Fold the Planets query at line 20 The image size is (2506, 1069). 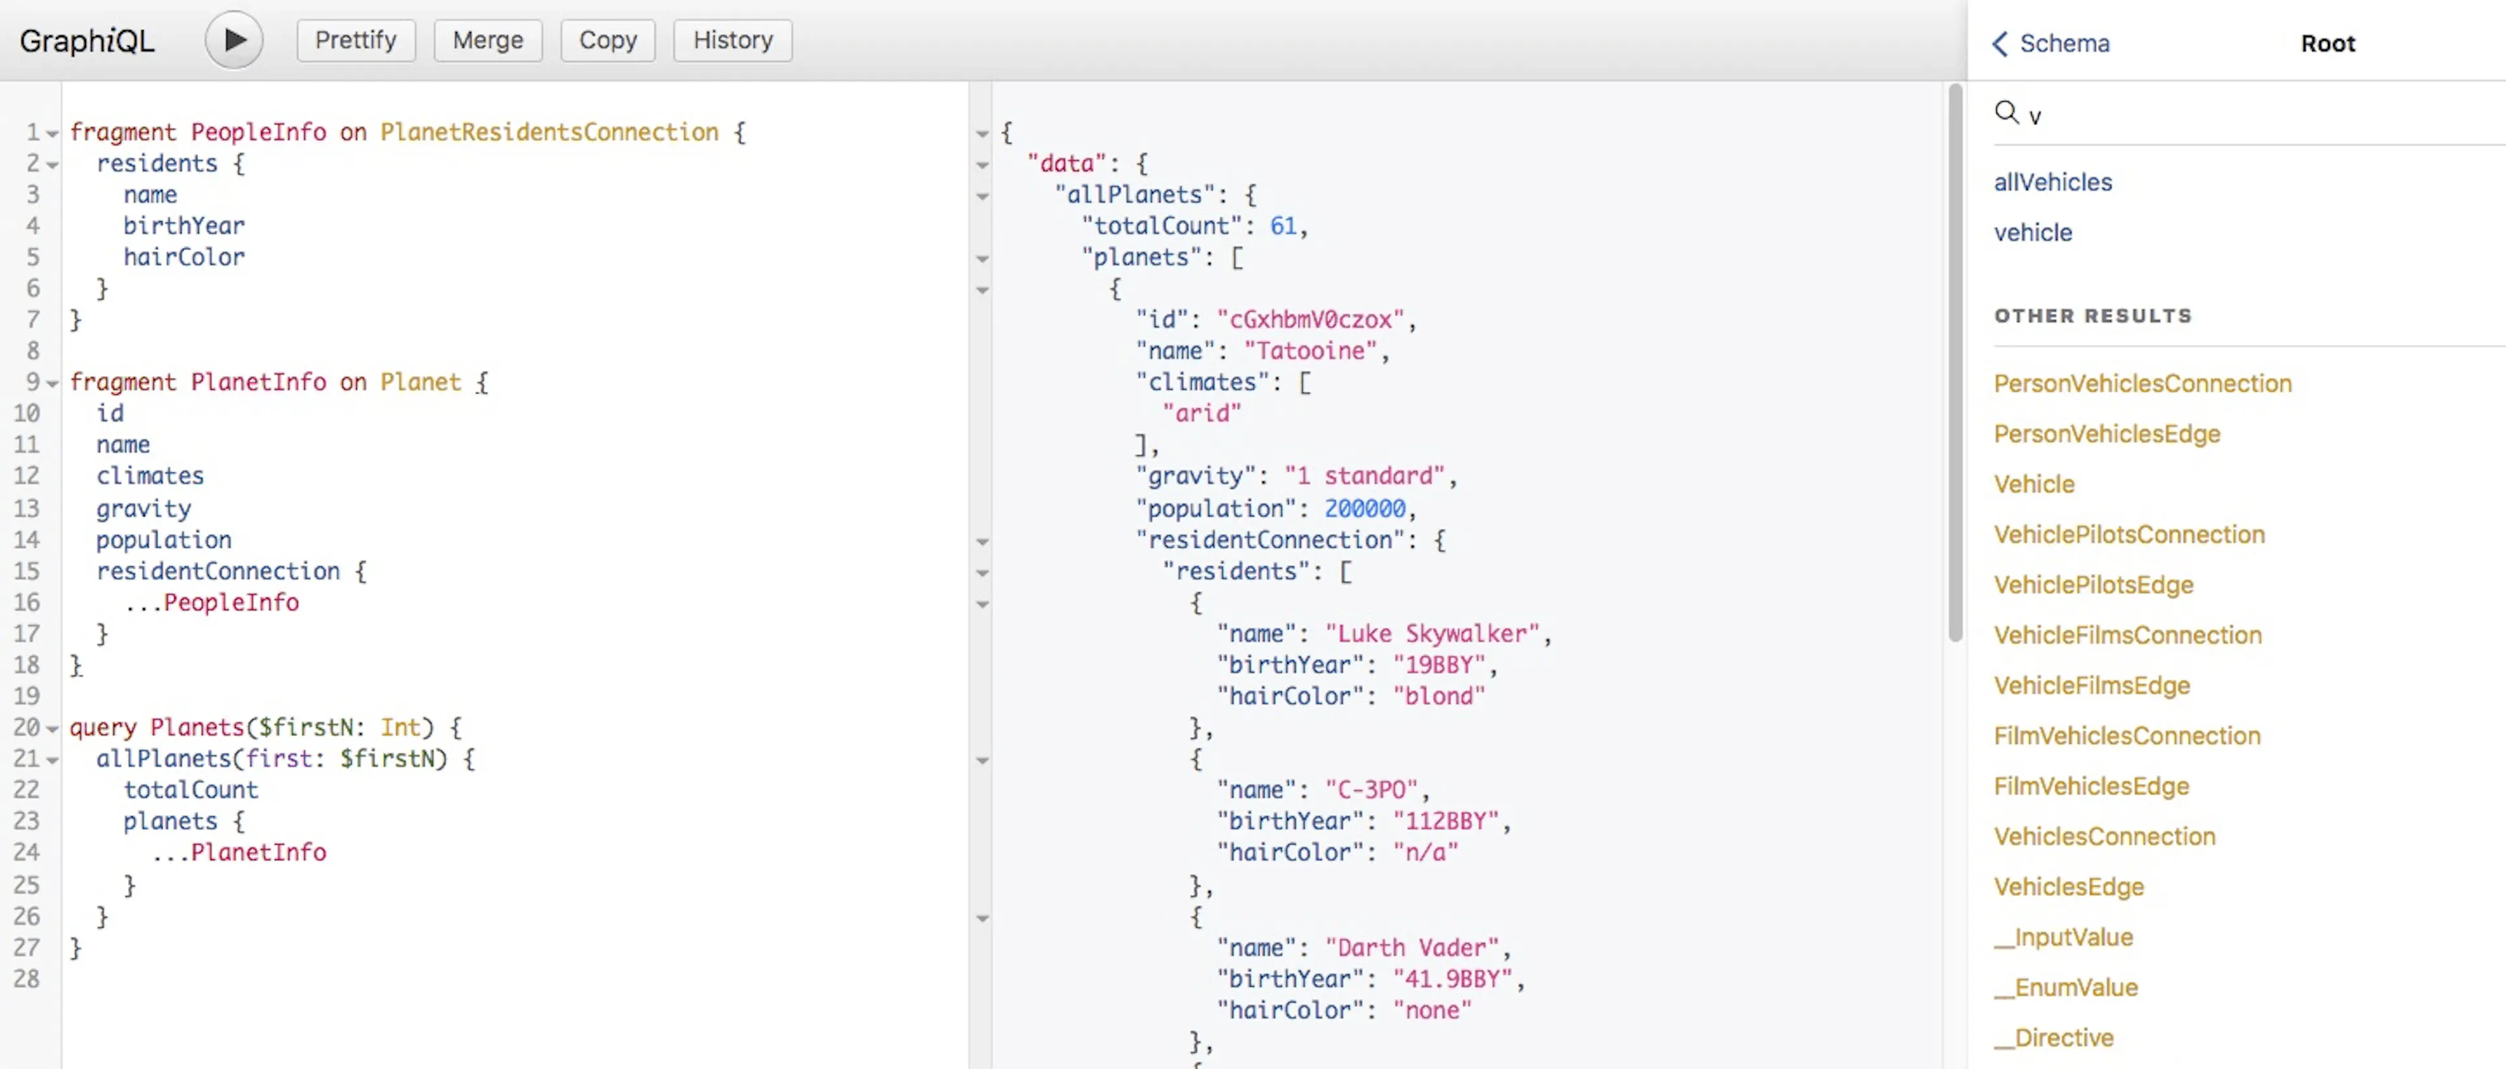[x=52, y=728]
